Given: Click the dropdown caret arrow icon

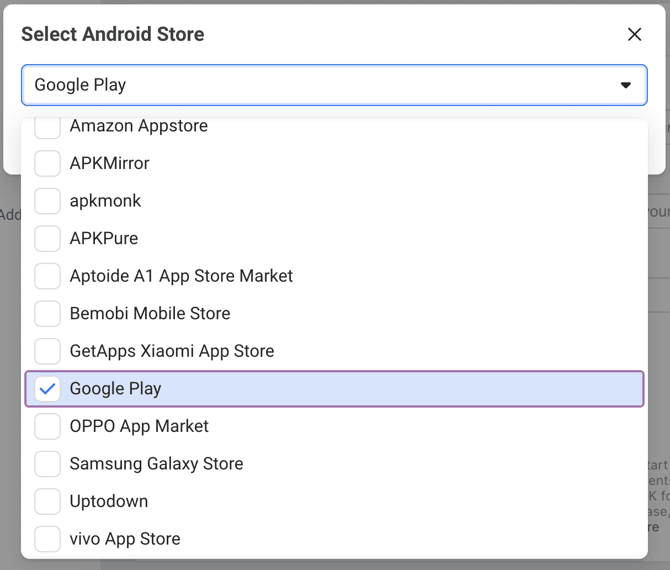Looking at the screenshot, I should [x=626, y=85].
